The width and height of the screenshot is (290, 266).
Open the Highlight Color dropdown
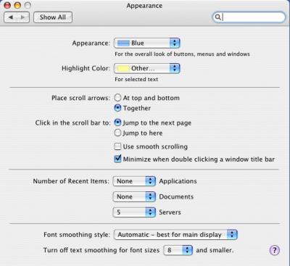(x=147, y=69)
